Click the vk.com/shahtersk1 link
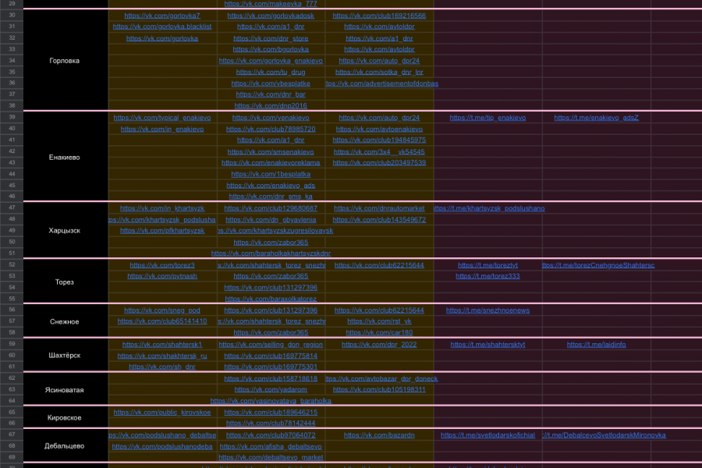This screenshot has width=702, height=468. point(162,345)
